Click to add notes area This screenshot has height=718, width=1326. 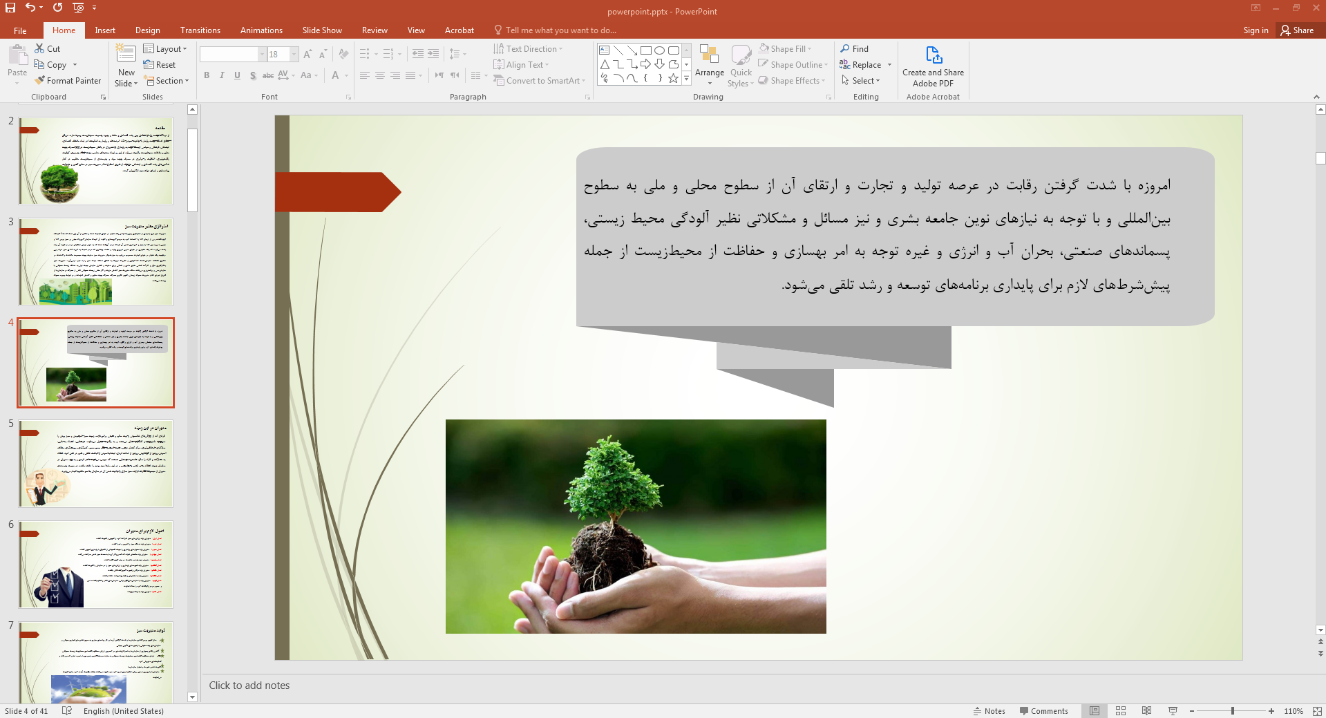[760, 686]
